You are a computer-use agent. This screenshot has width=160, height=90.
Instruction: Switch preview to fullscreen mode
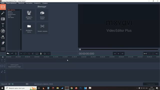coord(153,53)
